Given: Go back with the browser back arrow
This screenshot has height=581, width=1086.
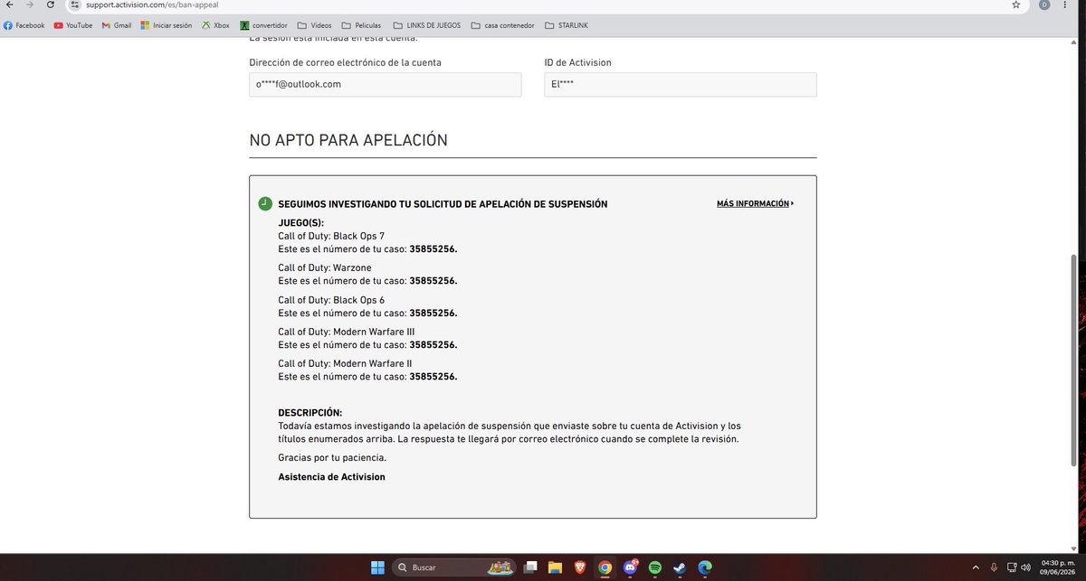Looking at the screenshot, I should pos(8,5).
